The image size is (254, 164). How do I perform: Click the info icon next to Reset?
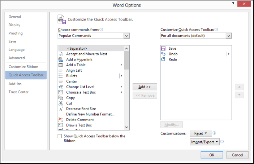pyautogui.click(x=214, y=133)
